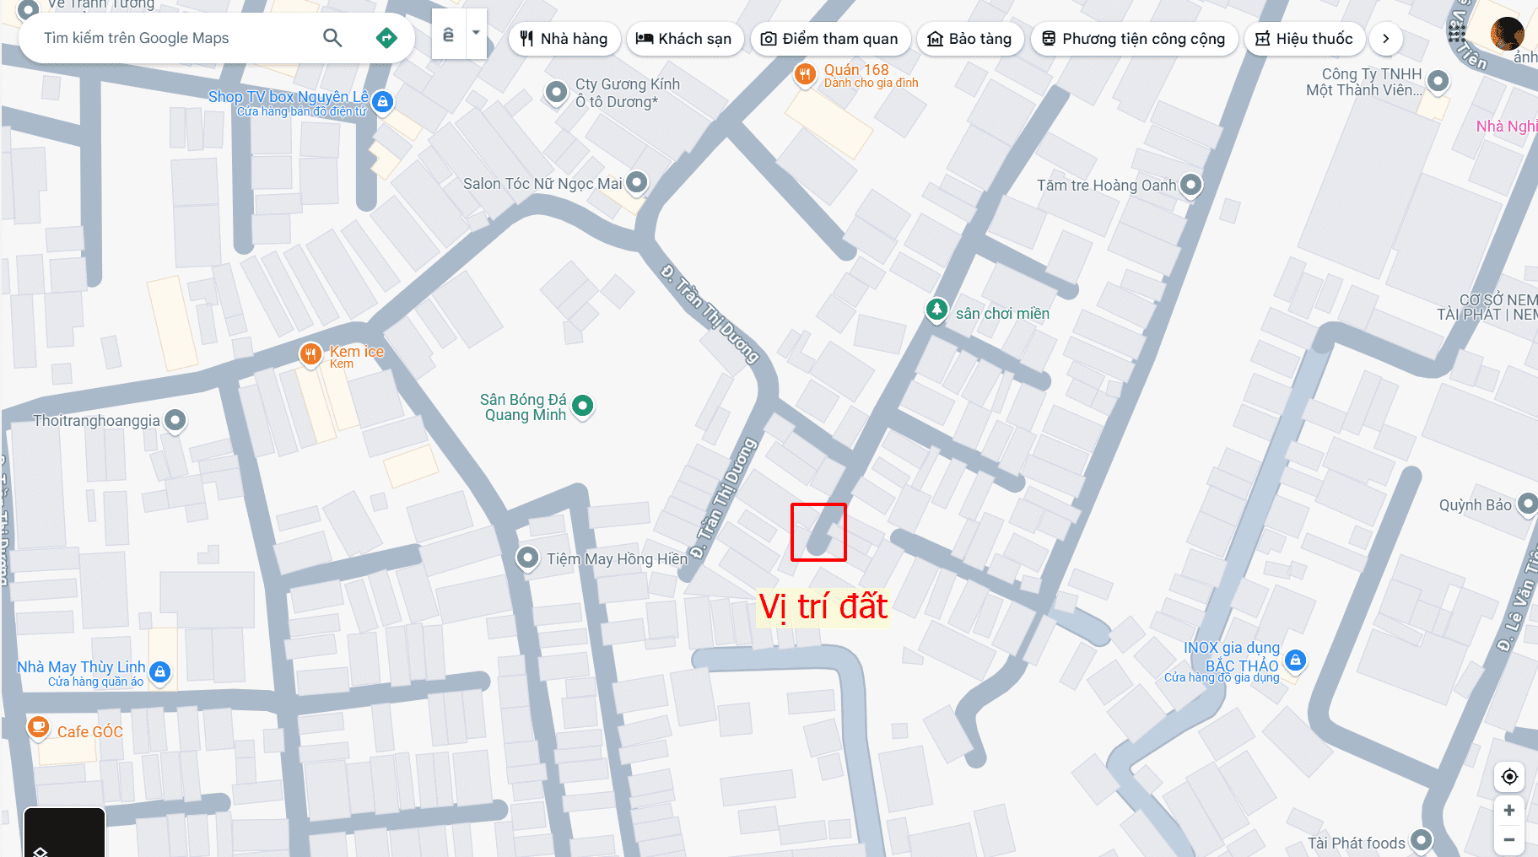Center map on my location
Image resolution: width=1538 pixels, height=857 pixels.
point(1509,776)
